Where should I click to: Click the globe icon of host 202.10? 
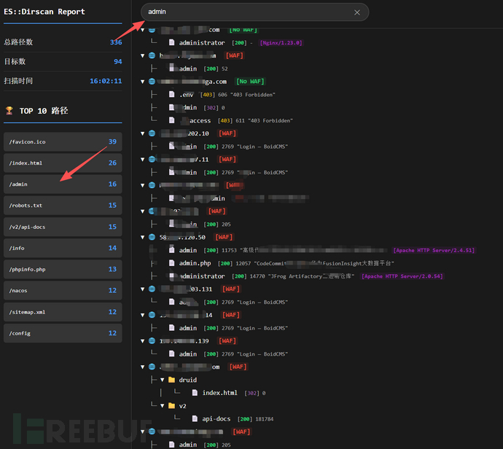tap(152, 133)
